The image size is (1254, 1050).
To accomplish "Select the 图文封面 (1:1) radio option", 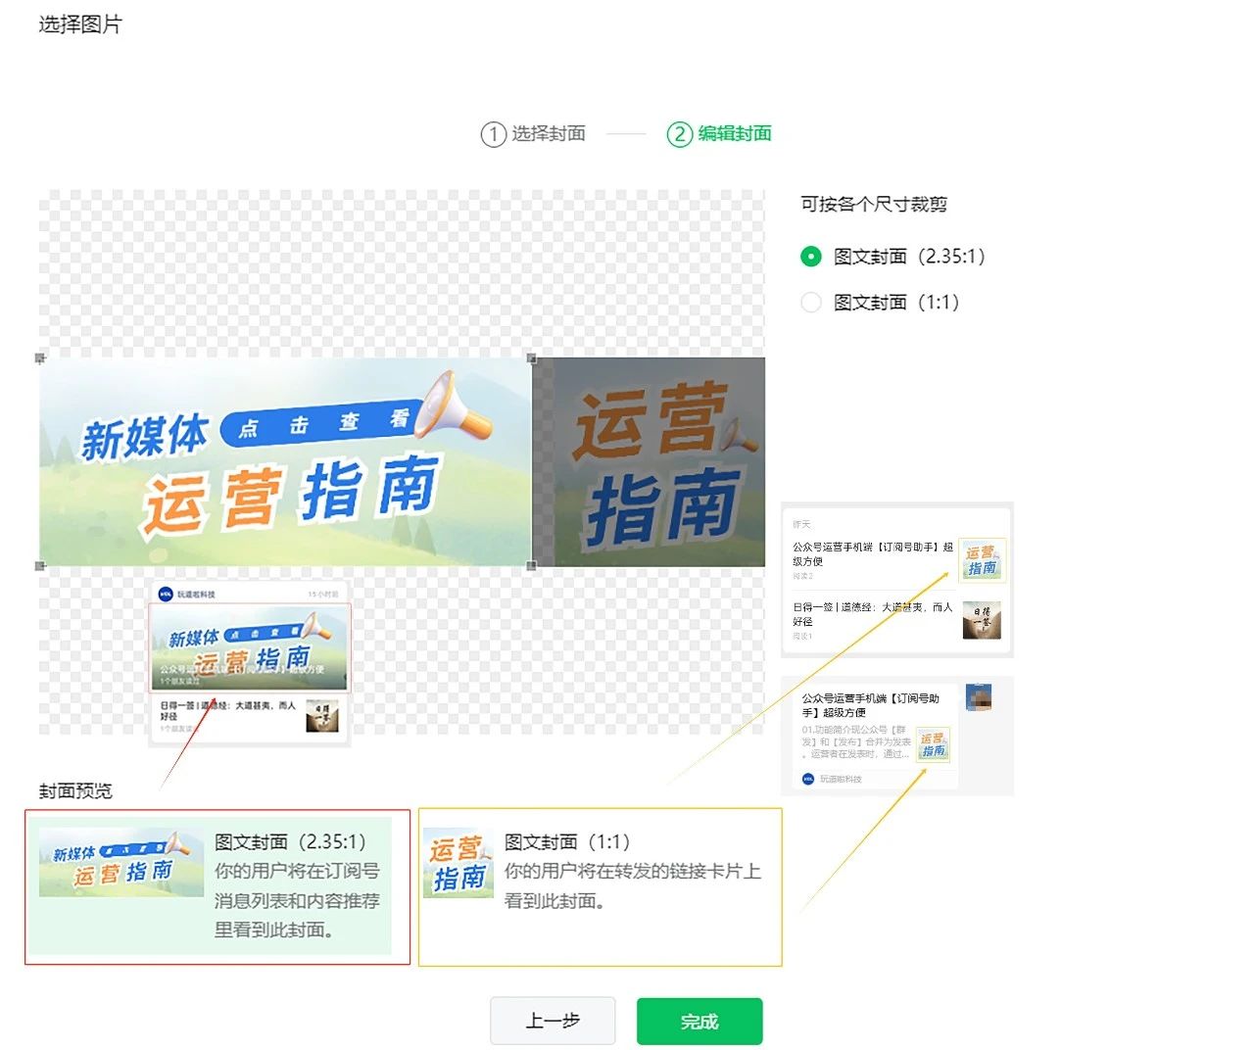I will tap(811, 303).
